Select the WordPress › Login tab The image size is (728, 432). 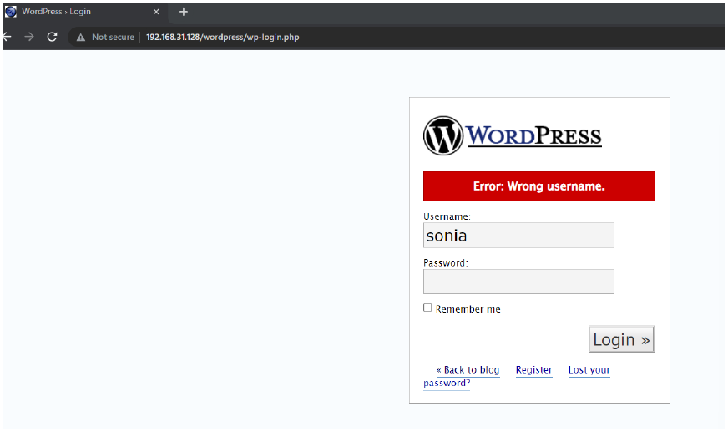tap(83, 12)
